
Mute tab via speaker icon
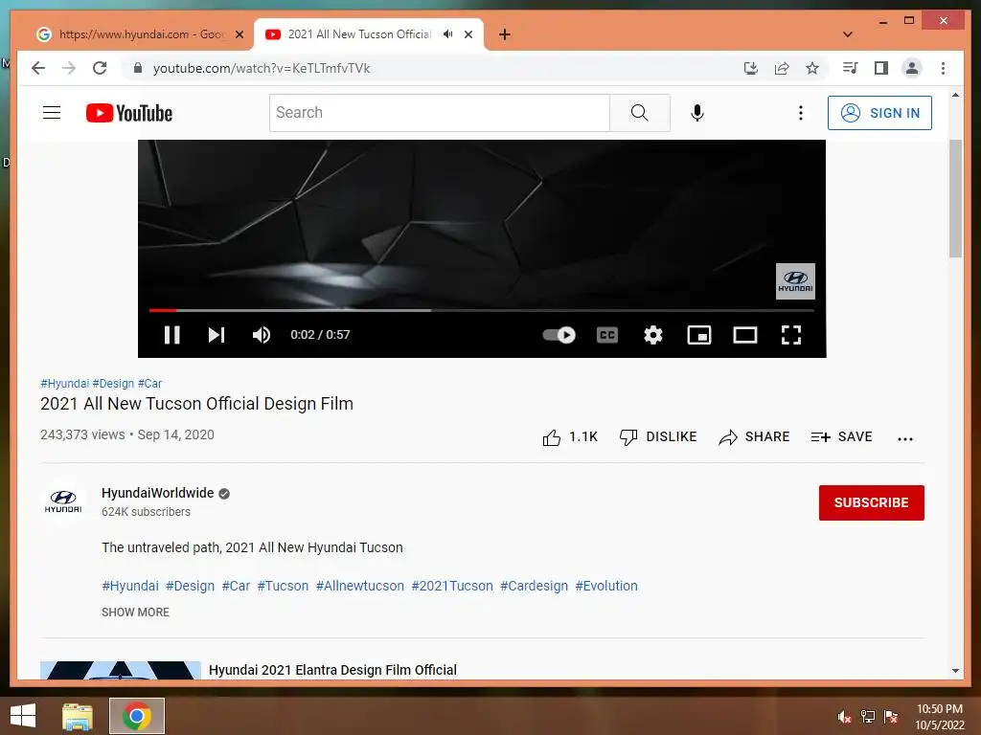tap(448, 34)
